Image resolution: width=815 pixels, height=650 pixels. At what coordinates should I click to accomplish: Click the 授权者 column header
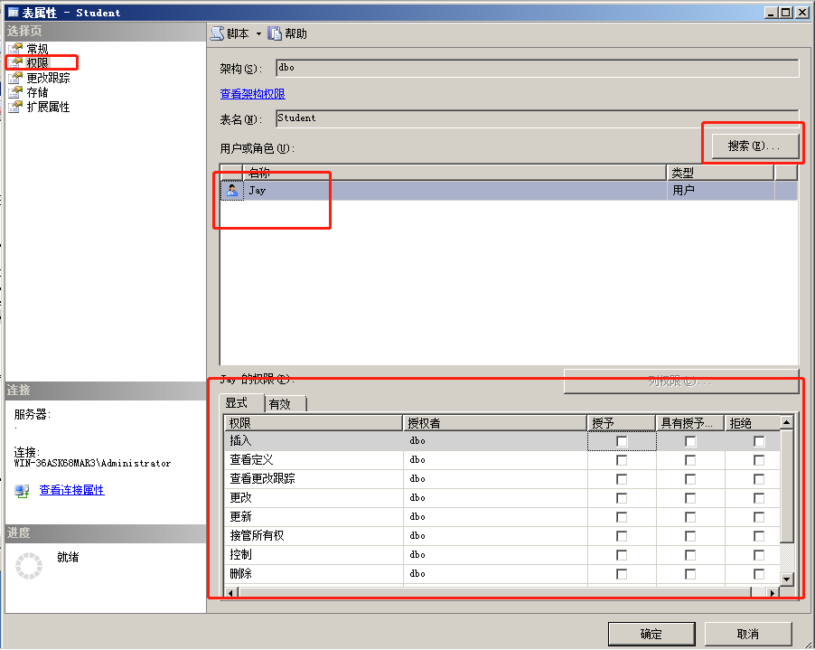[x=495, y=423]
